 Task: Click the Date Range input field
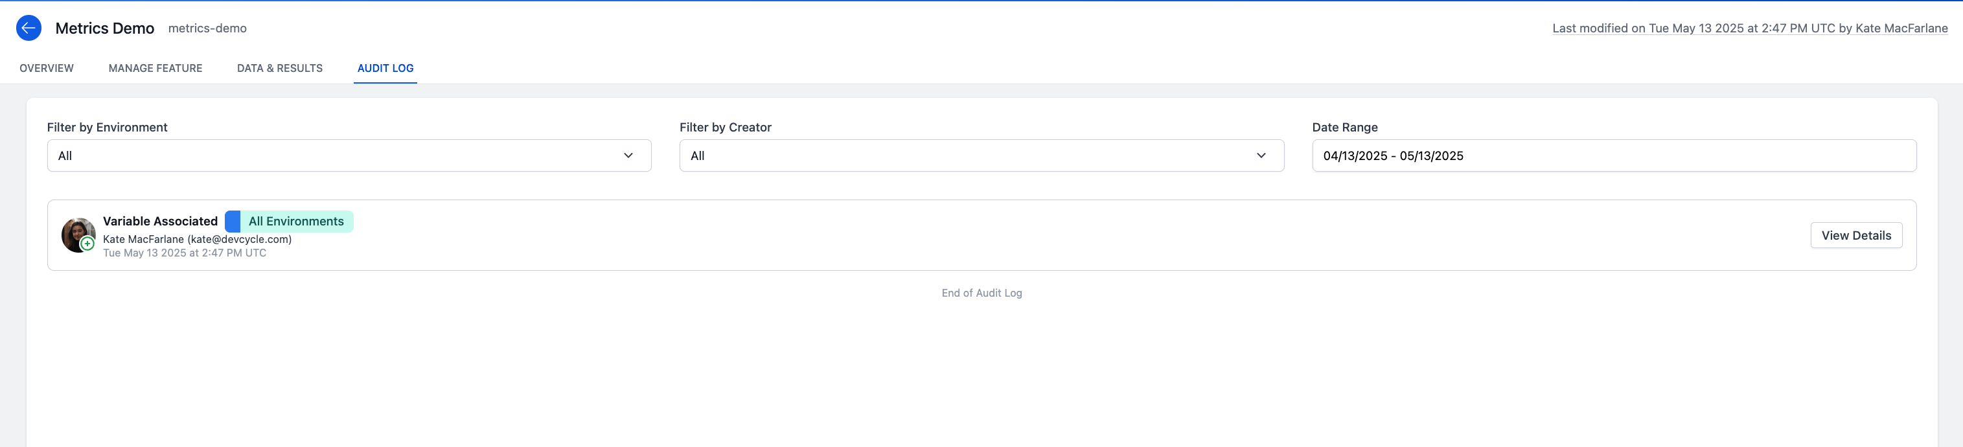tap(1613, 155)
